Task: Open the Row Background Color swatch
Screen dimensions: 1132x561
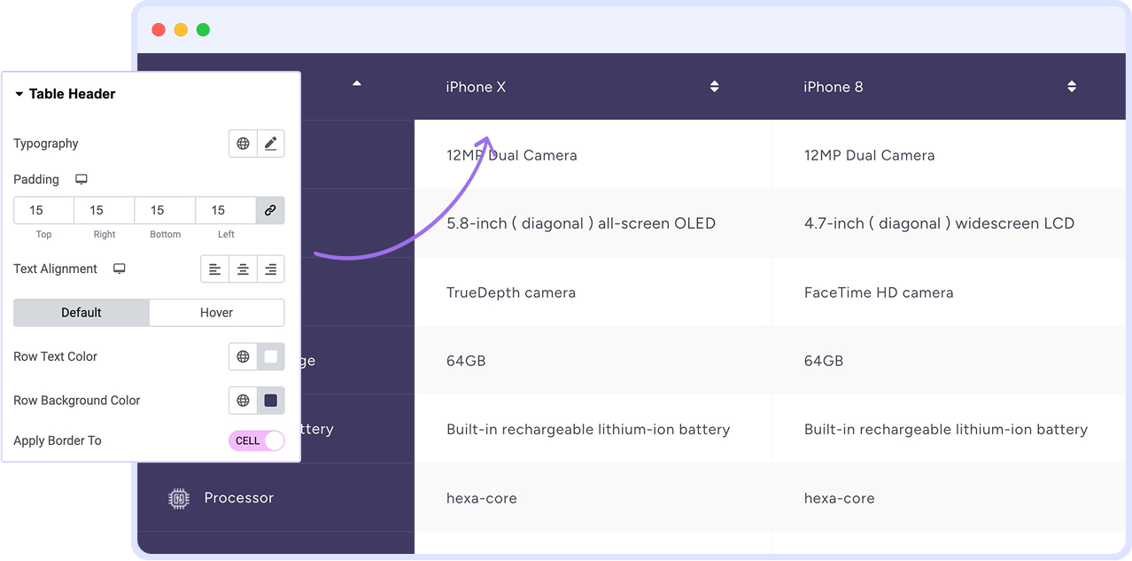Action: tap(270, 401)
